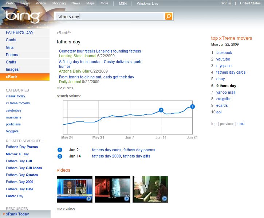Open youtube in top xTreme movers

coord(223,59)
